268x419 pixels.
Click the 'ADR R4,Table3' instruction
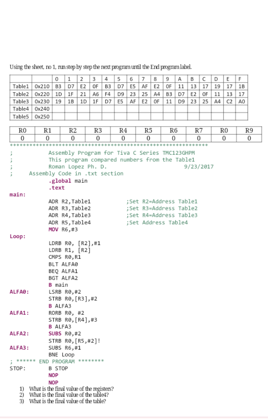click(x=70, y=215)
